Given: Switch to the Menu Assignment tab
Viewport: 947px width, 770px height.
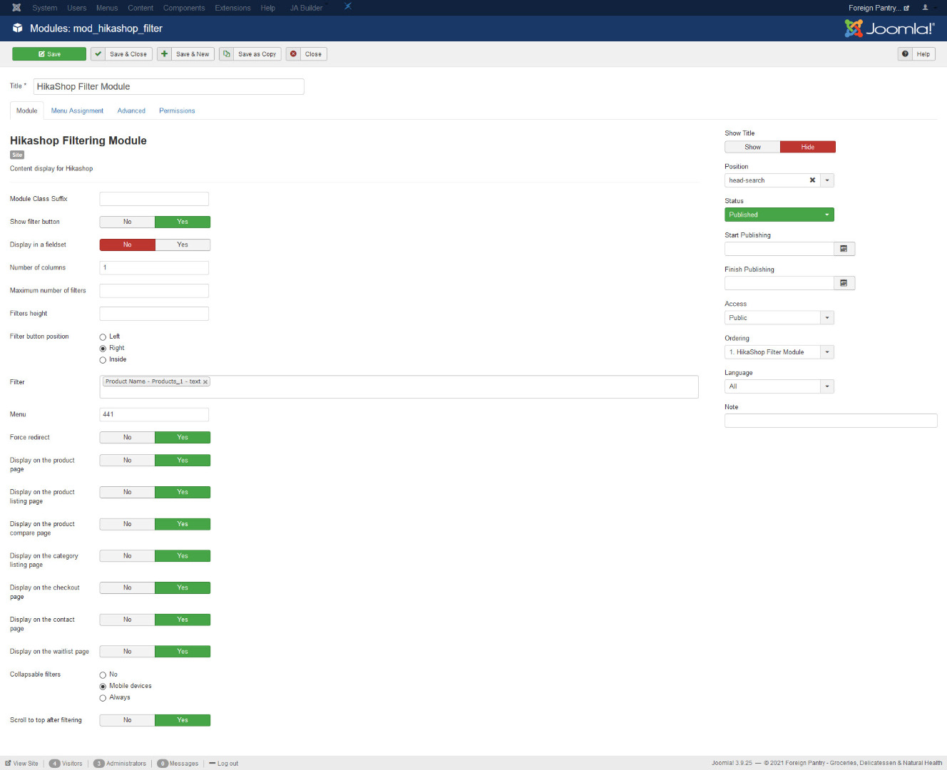Looking at the screenshot, I should (77, 111).
